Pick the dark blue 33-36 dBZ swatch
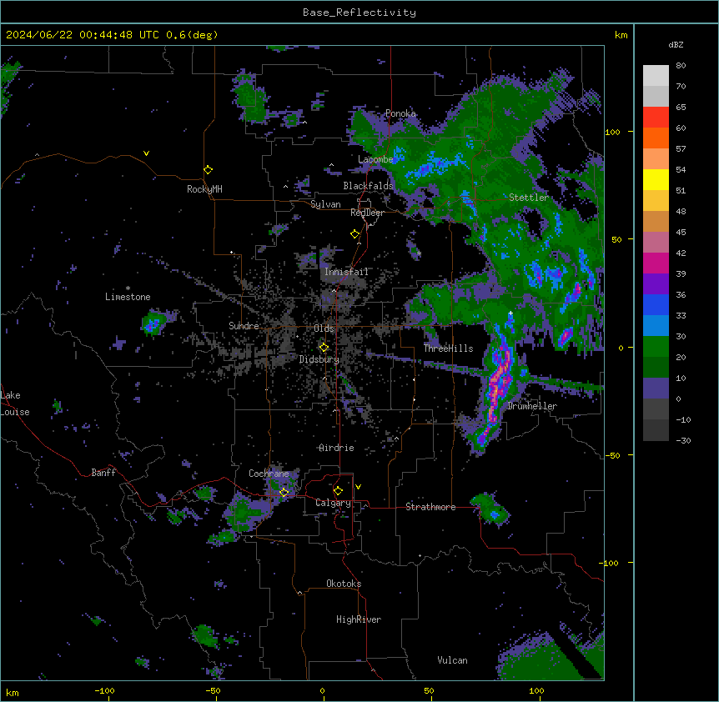This screenshot has width=719, height=702. (x=656, y=304)
